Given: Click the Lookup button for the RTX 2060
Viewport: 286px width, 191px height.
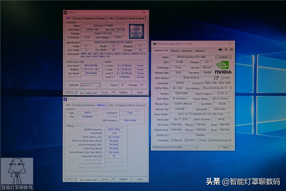Looking at the screenshot, I should tap(223, 57).
